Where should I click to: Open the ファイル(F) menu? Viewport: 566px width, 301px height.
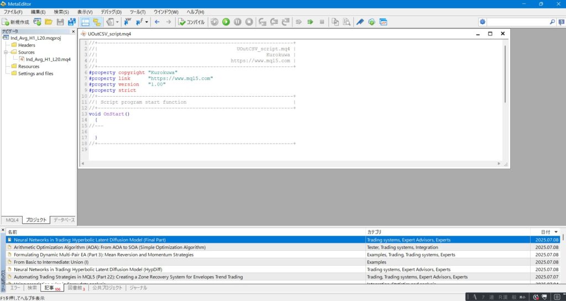coord(13,12)
